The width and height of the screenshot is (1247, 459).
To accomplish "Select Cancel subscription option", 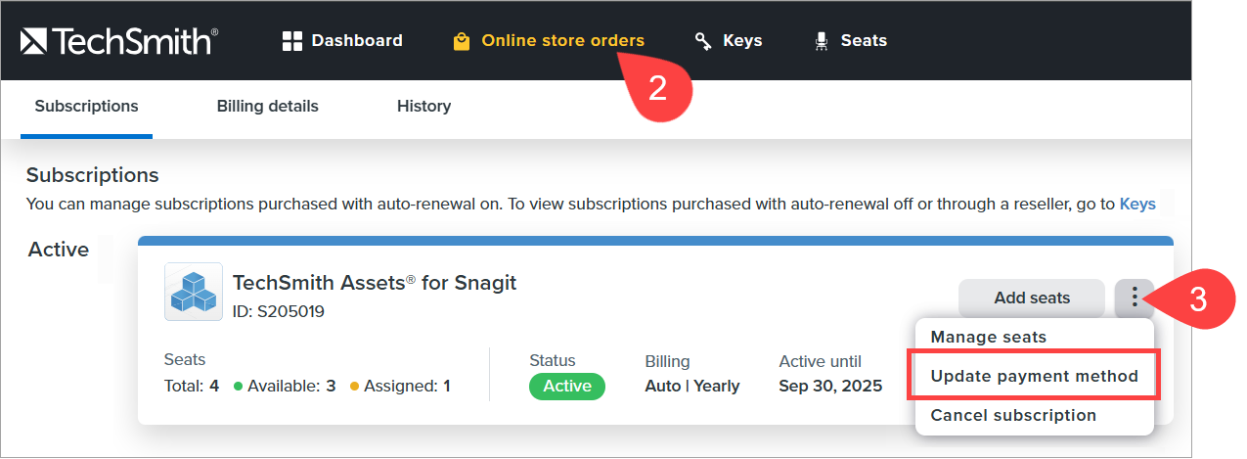I will [1012, 415].
